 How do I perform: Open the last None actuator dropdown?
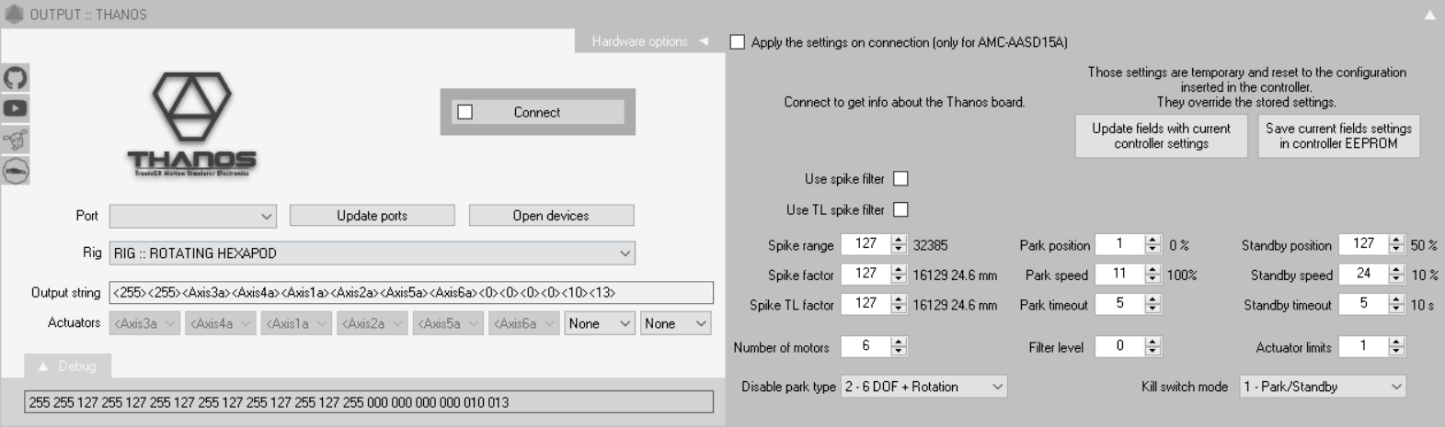click(675, 323)
